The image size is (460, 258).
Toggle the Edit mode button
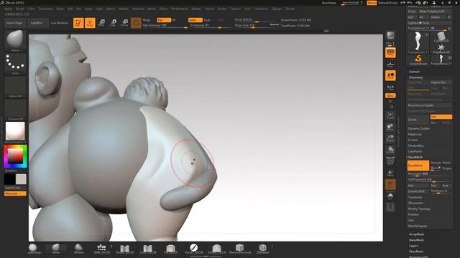click(78, 23)
